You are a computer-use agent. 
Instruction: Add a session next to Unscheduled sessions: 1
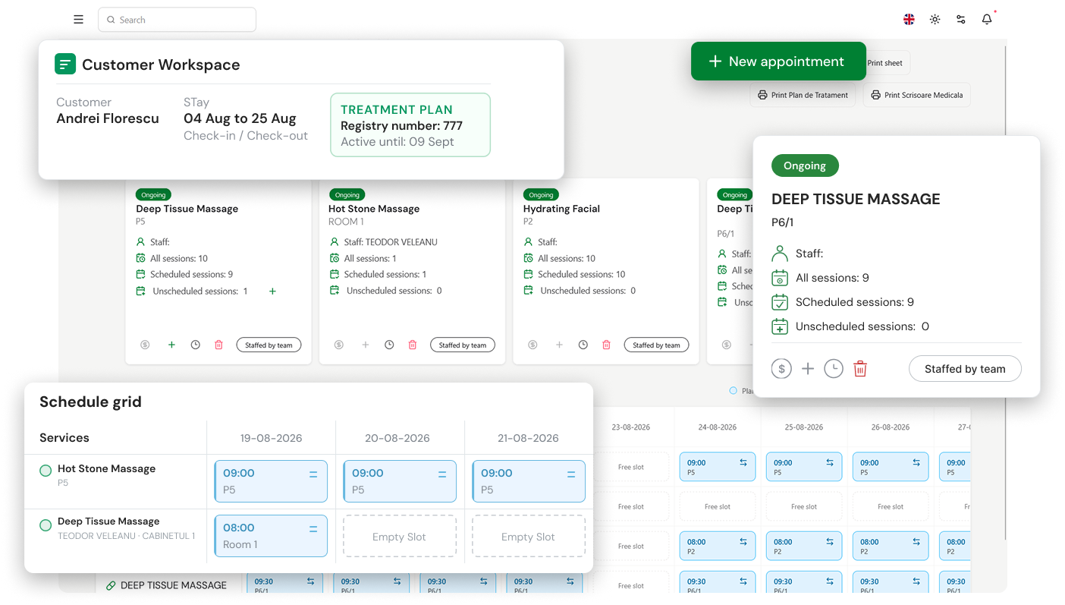click(272, 291)
